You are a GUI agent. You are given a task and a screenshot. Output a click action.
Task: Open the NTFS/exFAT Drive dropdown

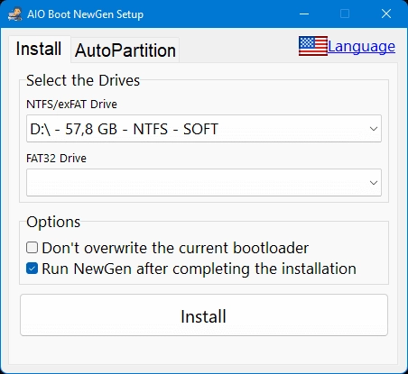[x=204, y=129]
